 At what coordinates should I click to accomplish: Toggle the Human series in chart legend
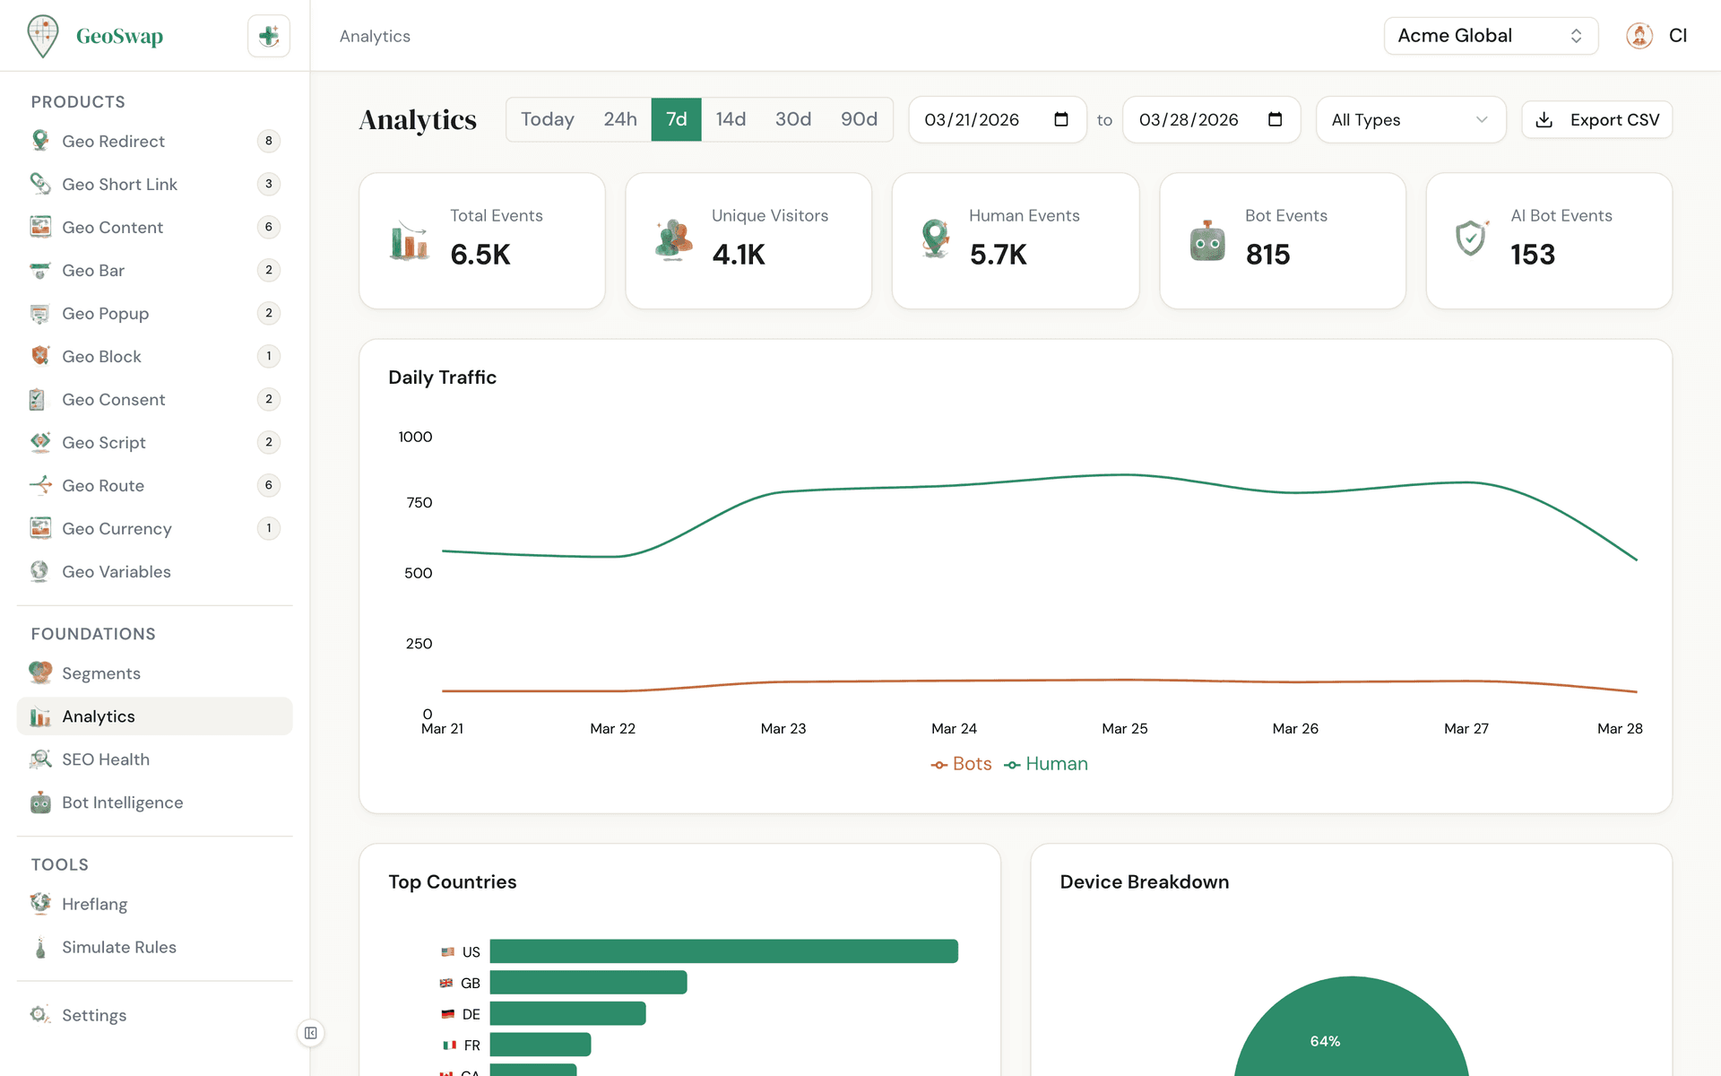pyautogui.click(x=1046, y=764)
